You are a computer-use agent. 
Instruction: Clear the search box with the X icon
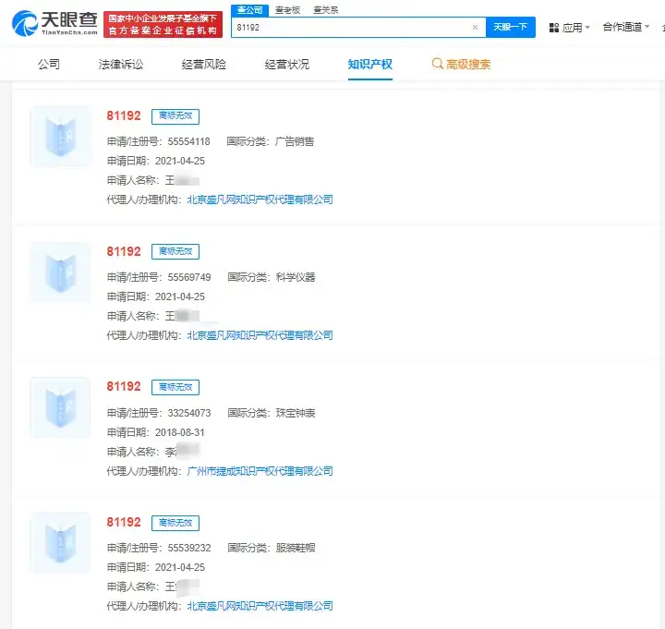tap(475, 28)
